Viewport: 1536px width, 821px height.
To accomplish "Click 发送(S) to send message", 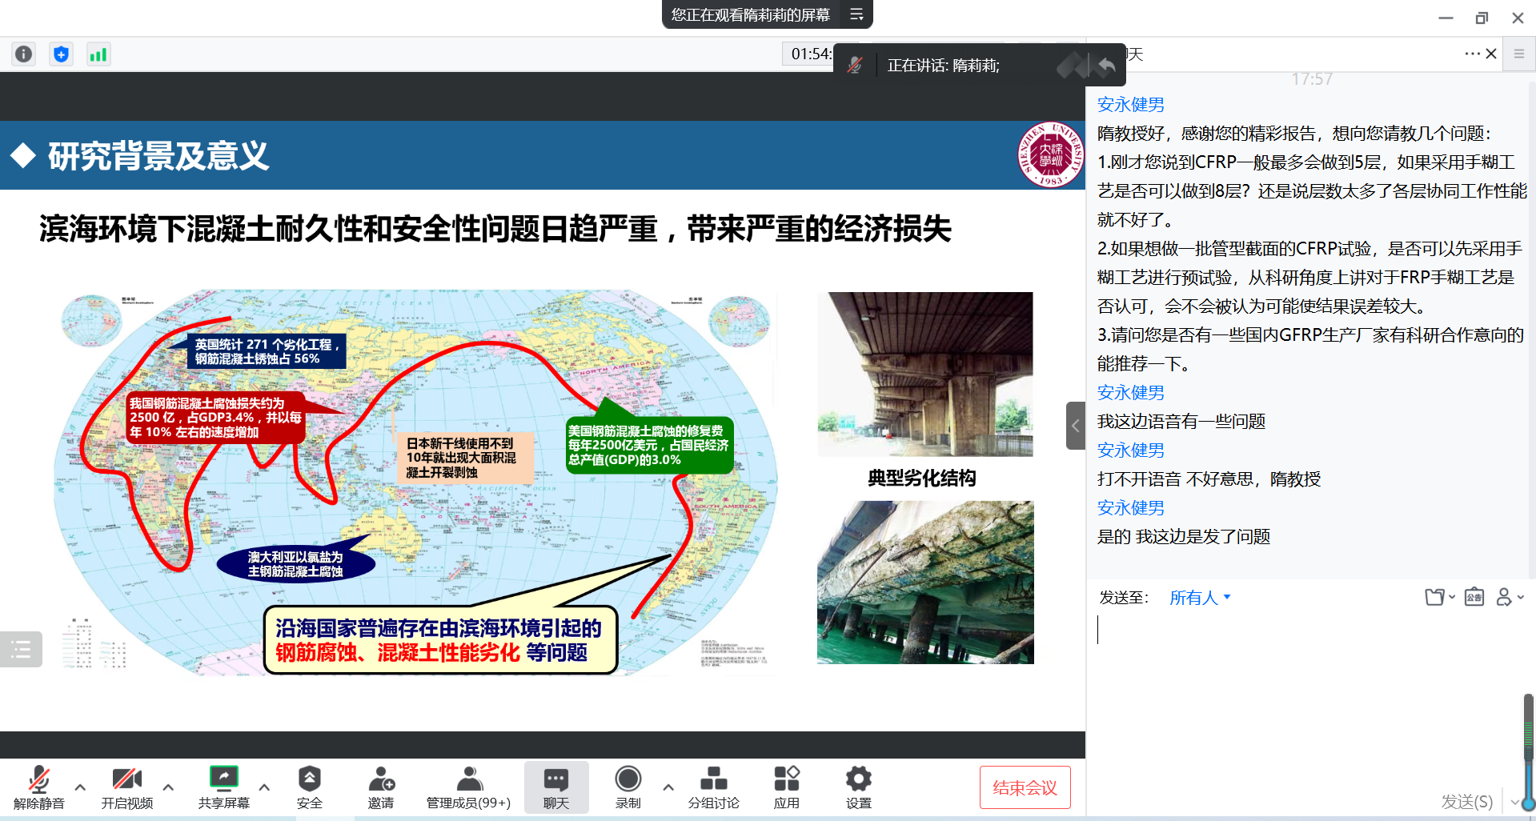I will tap(1466, 801).
